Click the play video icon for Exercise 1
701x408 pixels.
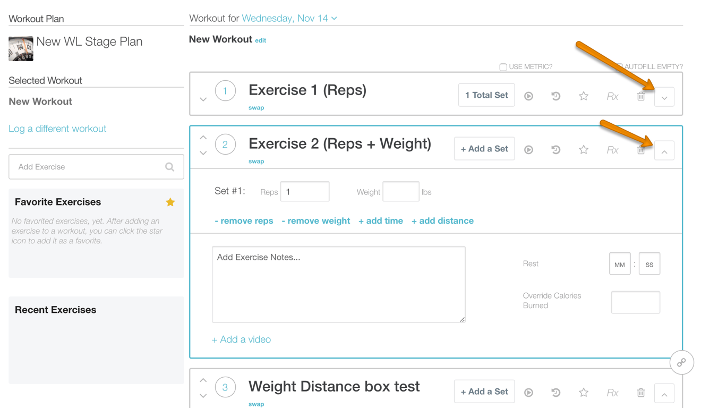click(x=528, y=96)
